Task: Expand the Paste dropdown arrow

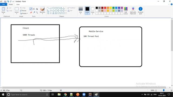Action: 3,14
